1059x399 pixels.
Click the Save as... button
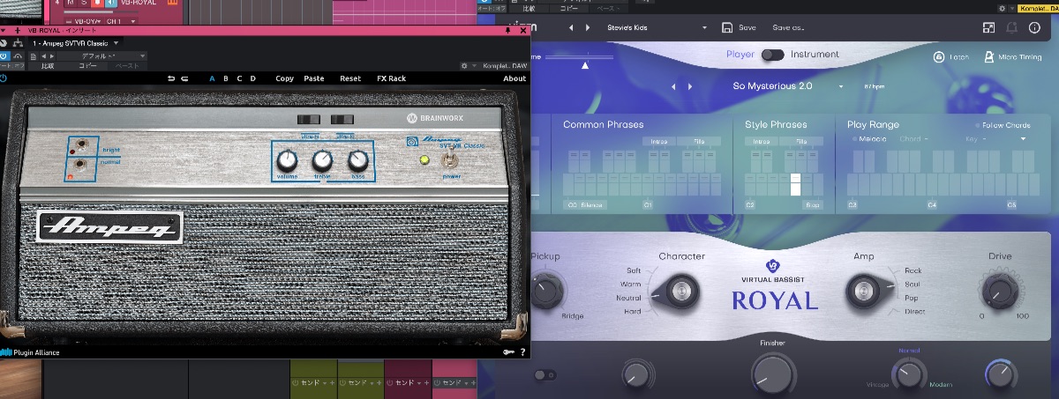[x=788, y=28]
